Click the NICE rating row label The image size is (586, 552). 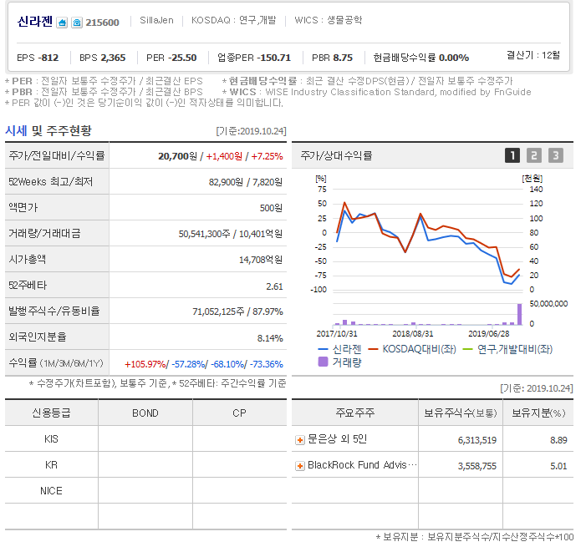point(51,491)
